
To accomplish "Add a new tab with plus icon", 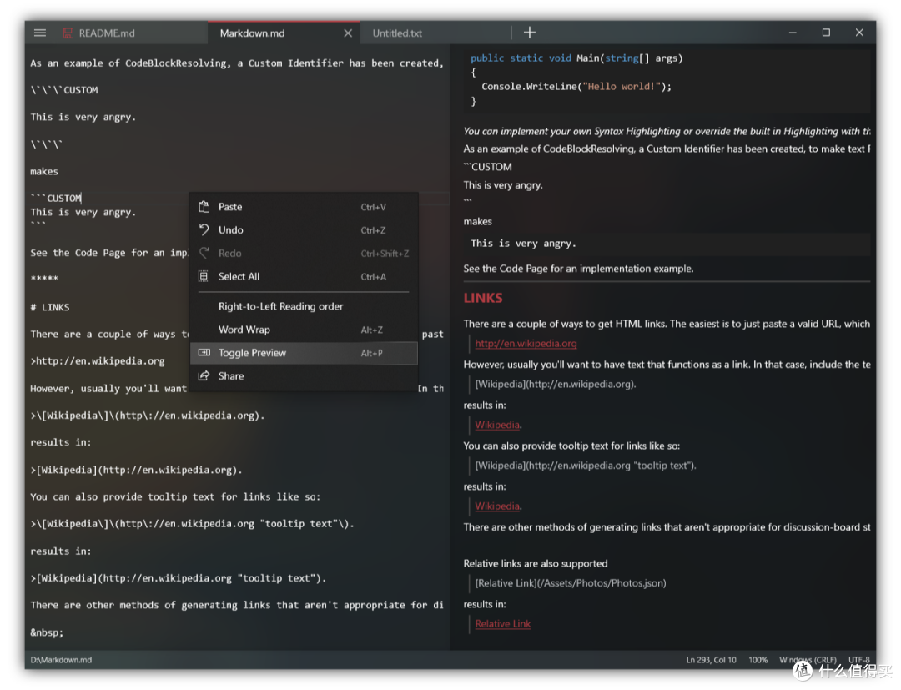I will click(529, 33).
